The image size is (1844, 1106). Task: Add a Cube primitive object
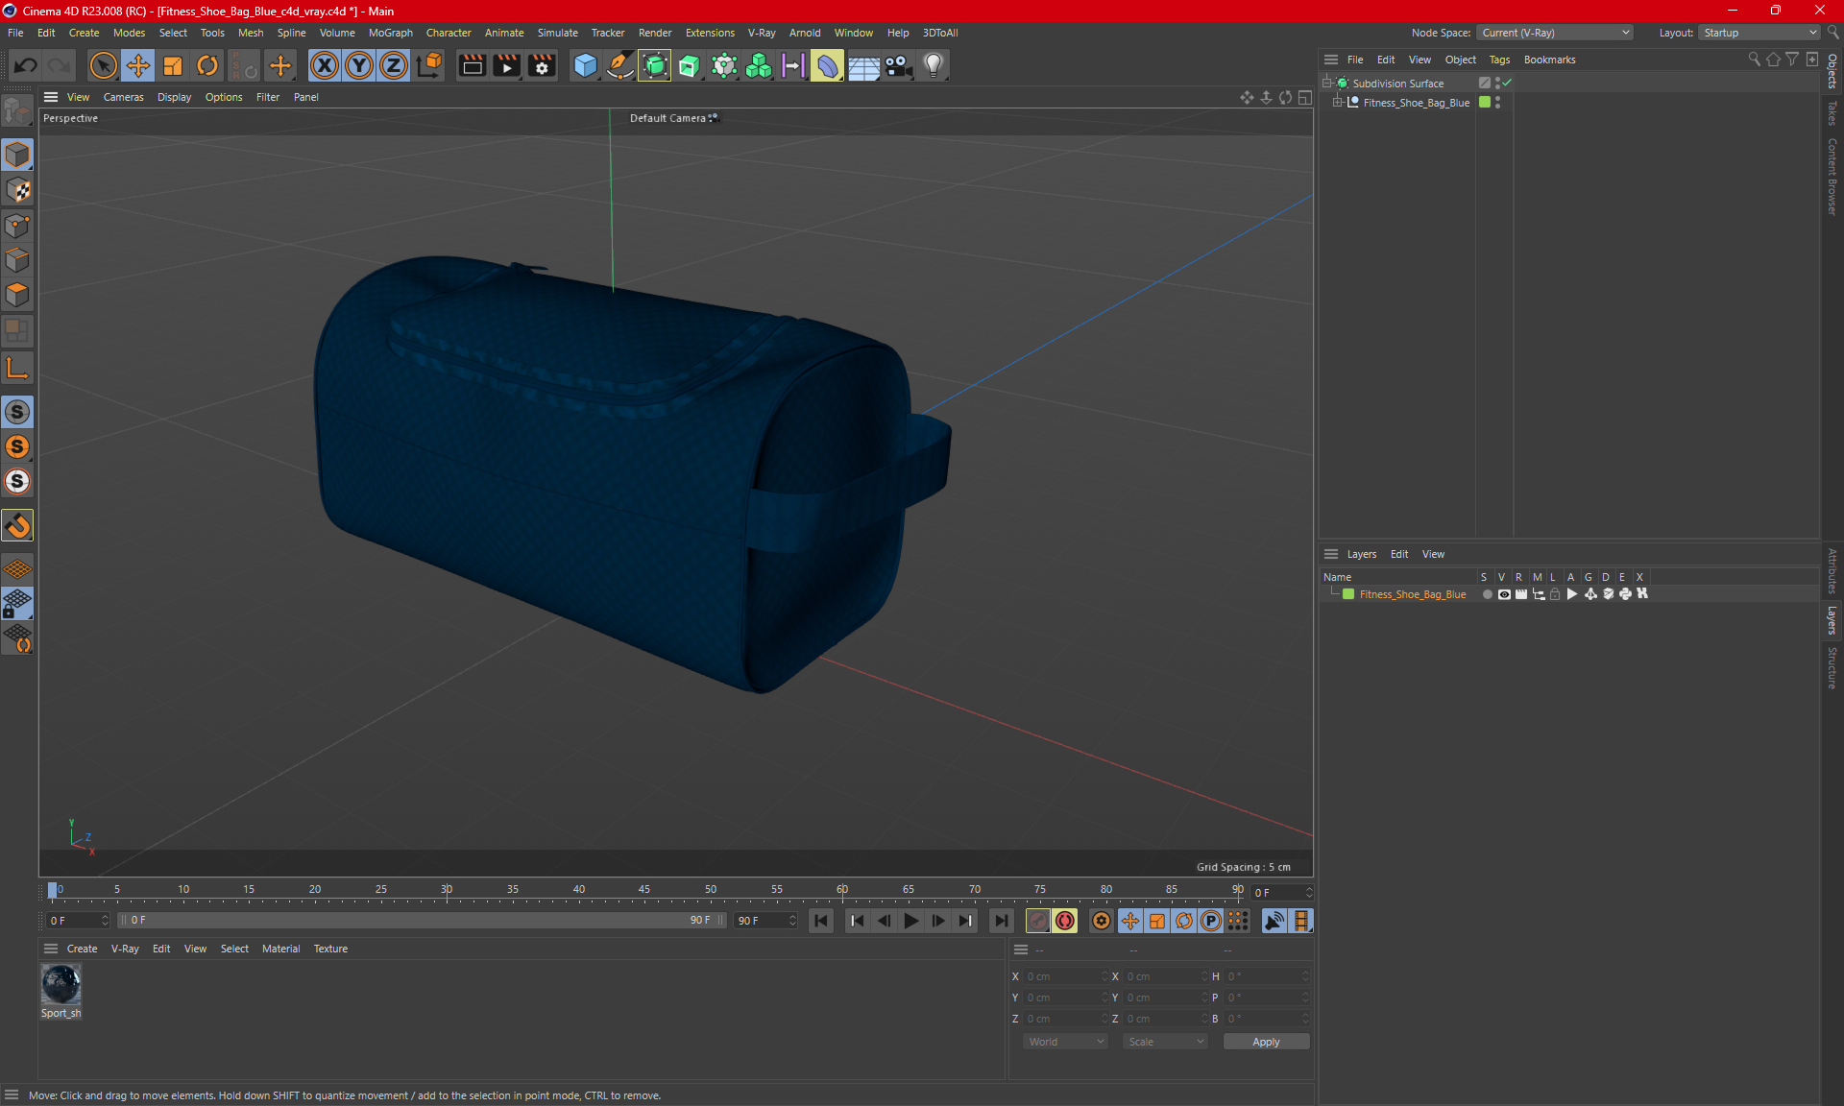coord(585,65)
